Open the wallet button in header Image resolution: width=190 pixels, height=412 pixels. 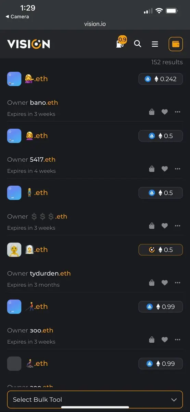coord(176,44)
